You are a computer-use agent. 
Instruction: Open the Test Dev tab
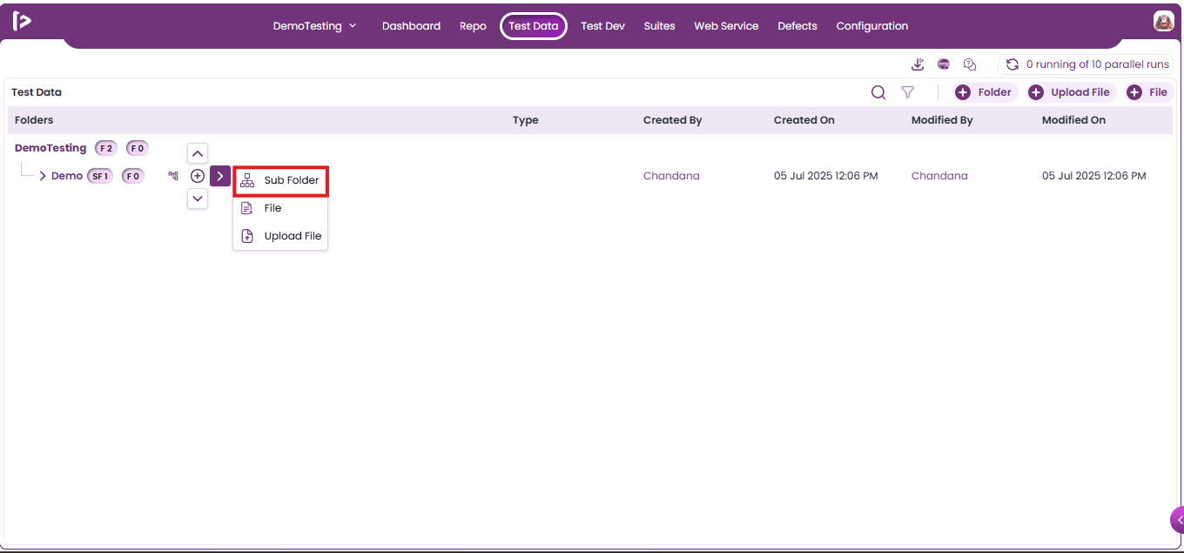tap(602, 26)
